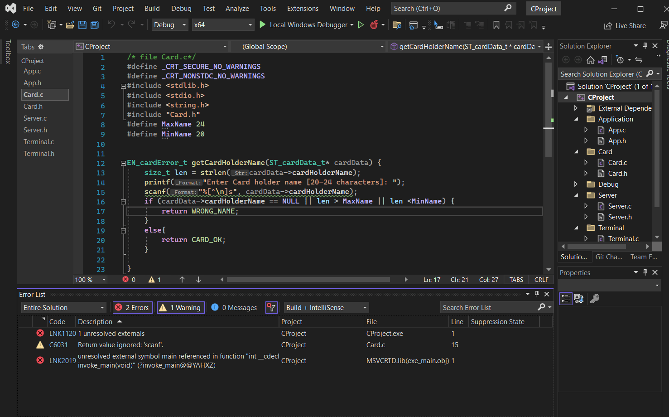Image resolution: width=669 pixels, height=417 pixels.
Task: Collapse the Application folder tree node
Action: click(x=576, y=119)
